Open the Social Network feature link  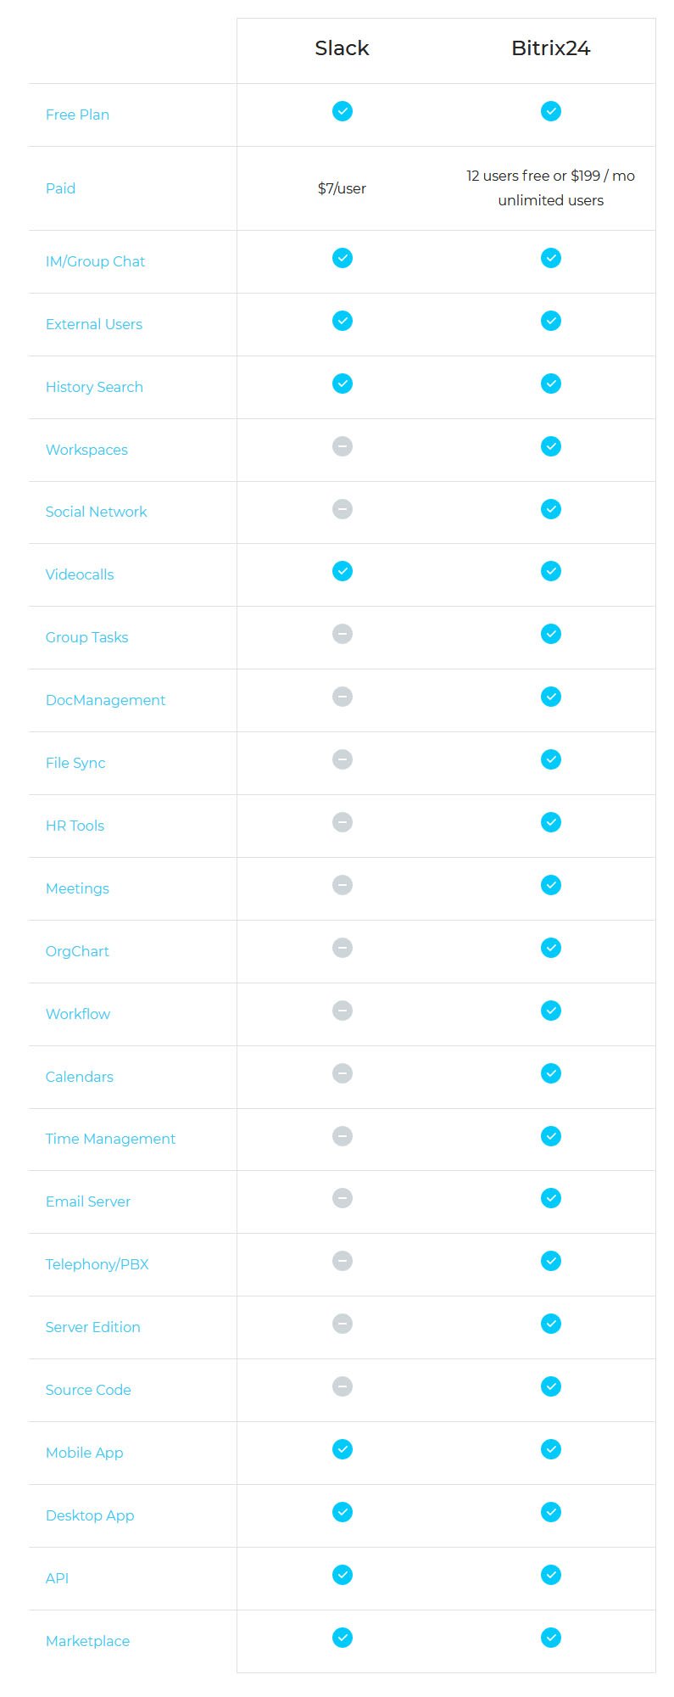tap(96, 512)
